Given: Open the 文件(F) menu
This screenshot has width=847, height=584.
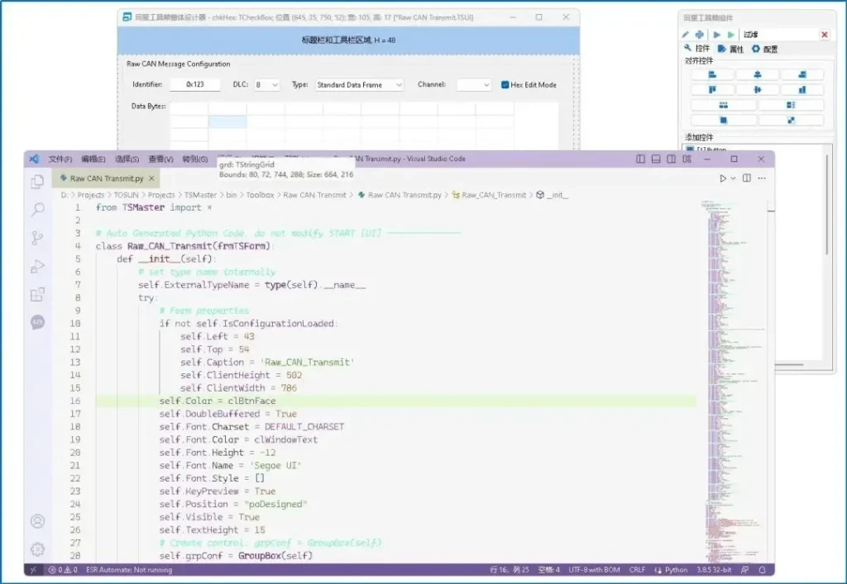Looking at the screenshot, I should coord(60,159).
